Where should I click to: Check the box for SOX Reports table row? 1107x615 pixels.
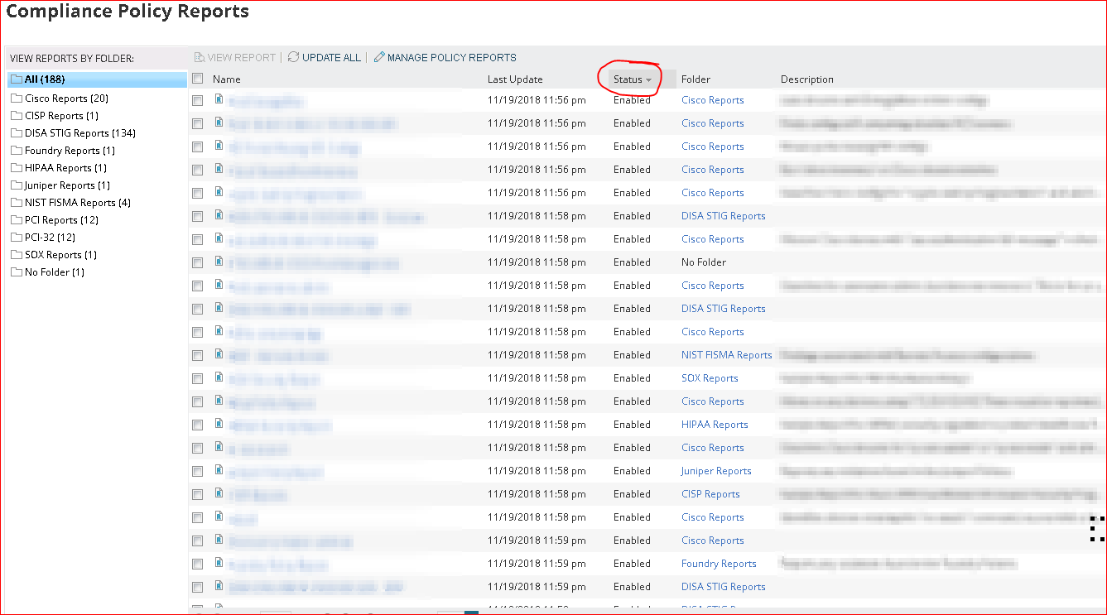(x=197, y=378)
